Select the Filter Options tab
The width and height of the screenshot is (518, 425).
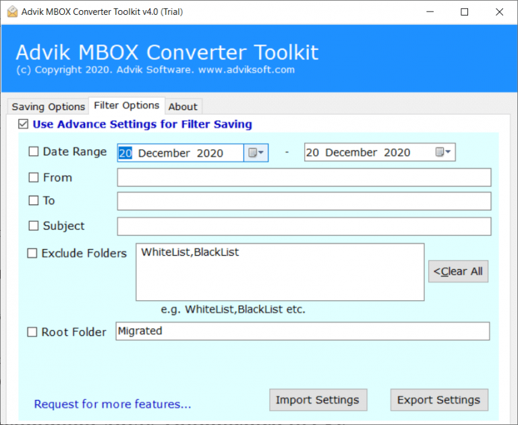pos(127,105)
